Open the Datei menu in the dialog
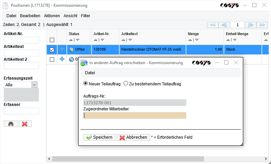 pyautogui.click(x=90, y=73)
